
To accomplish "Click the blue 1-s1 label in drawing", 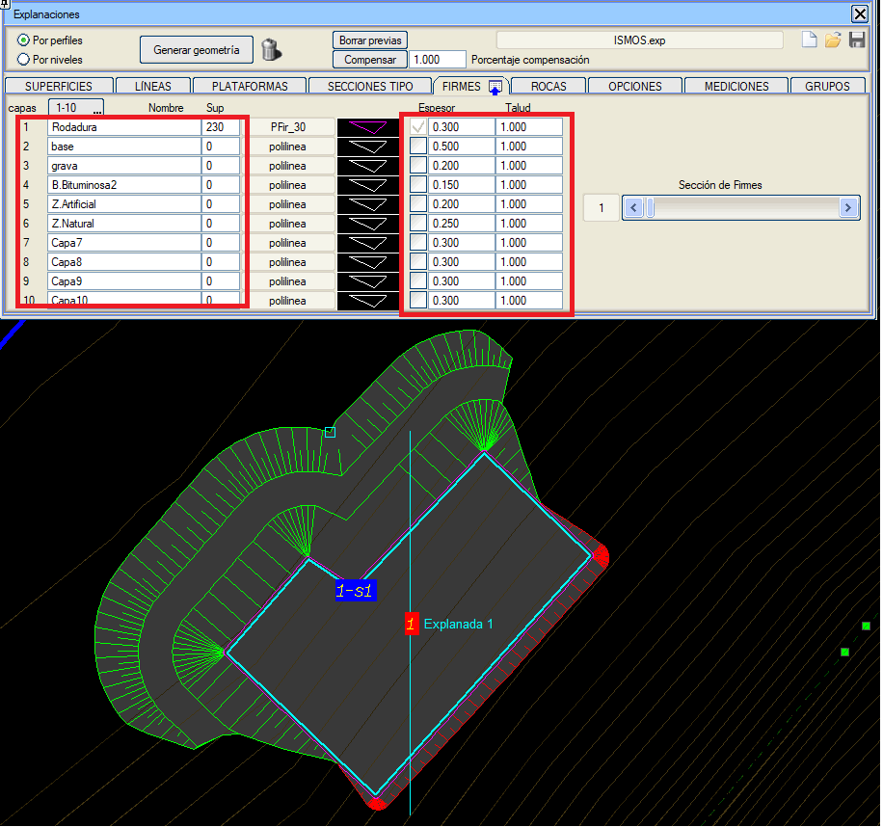I will coord(356,591).
